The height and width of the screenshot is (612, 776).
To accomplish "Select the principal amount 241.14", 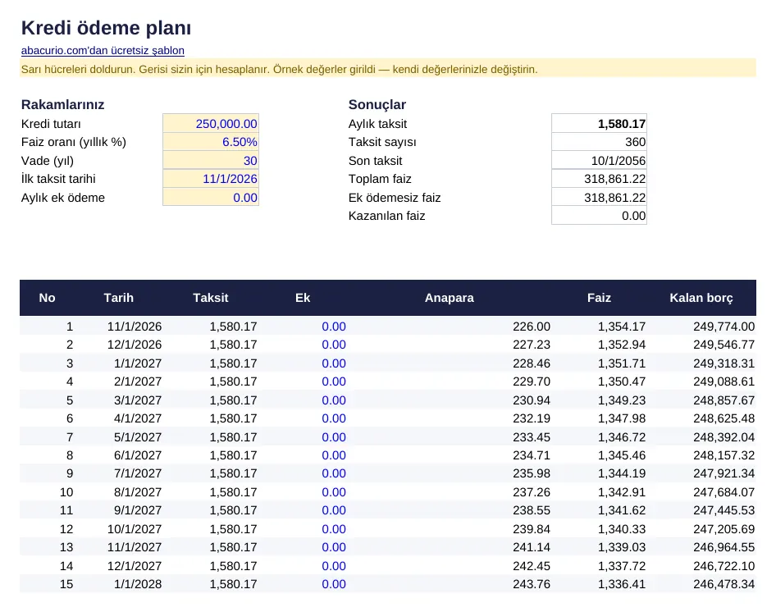I will click(532, 547).
